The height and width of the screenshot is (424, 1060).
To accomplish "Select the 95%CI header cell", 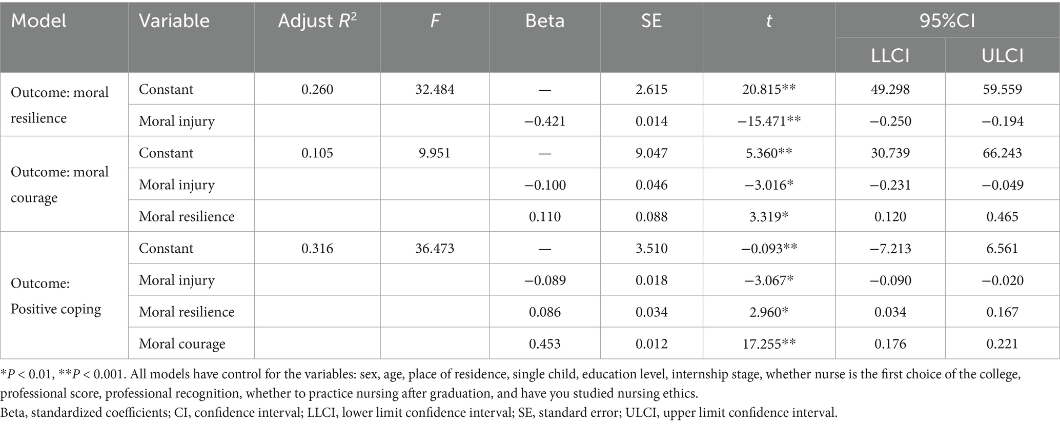I will (x=947, y=21).
